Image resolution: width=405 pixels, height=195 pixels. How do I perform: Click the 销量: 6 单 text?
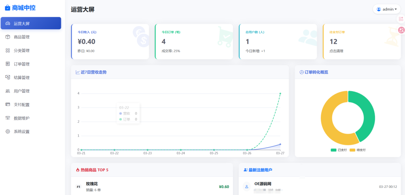click(93, 190)
